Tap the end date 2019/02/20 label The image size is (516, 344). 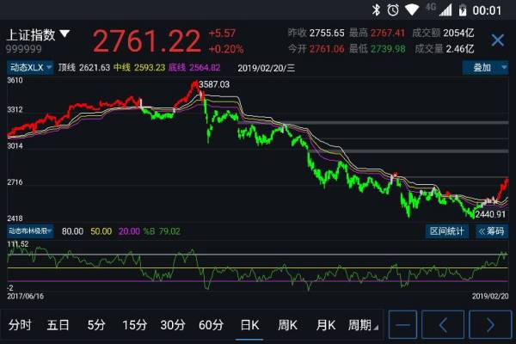pyautogui.click(x=490, y=296)
